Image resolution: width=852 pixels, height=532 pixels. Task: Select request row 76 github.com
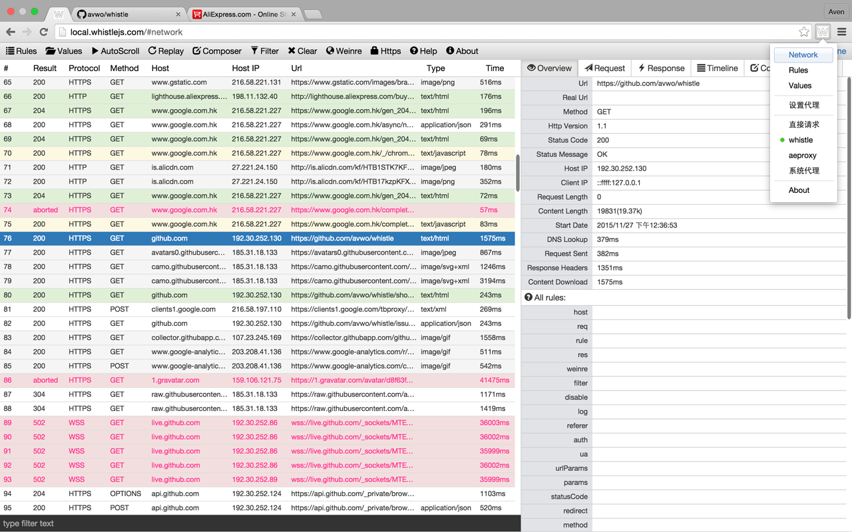[x=258, y=238]
